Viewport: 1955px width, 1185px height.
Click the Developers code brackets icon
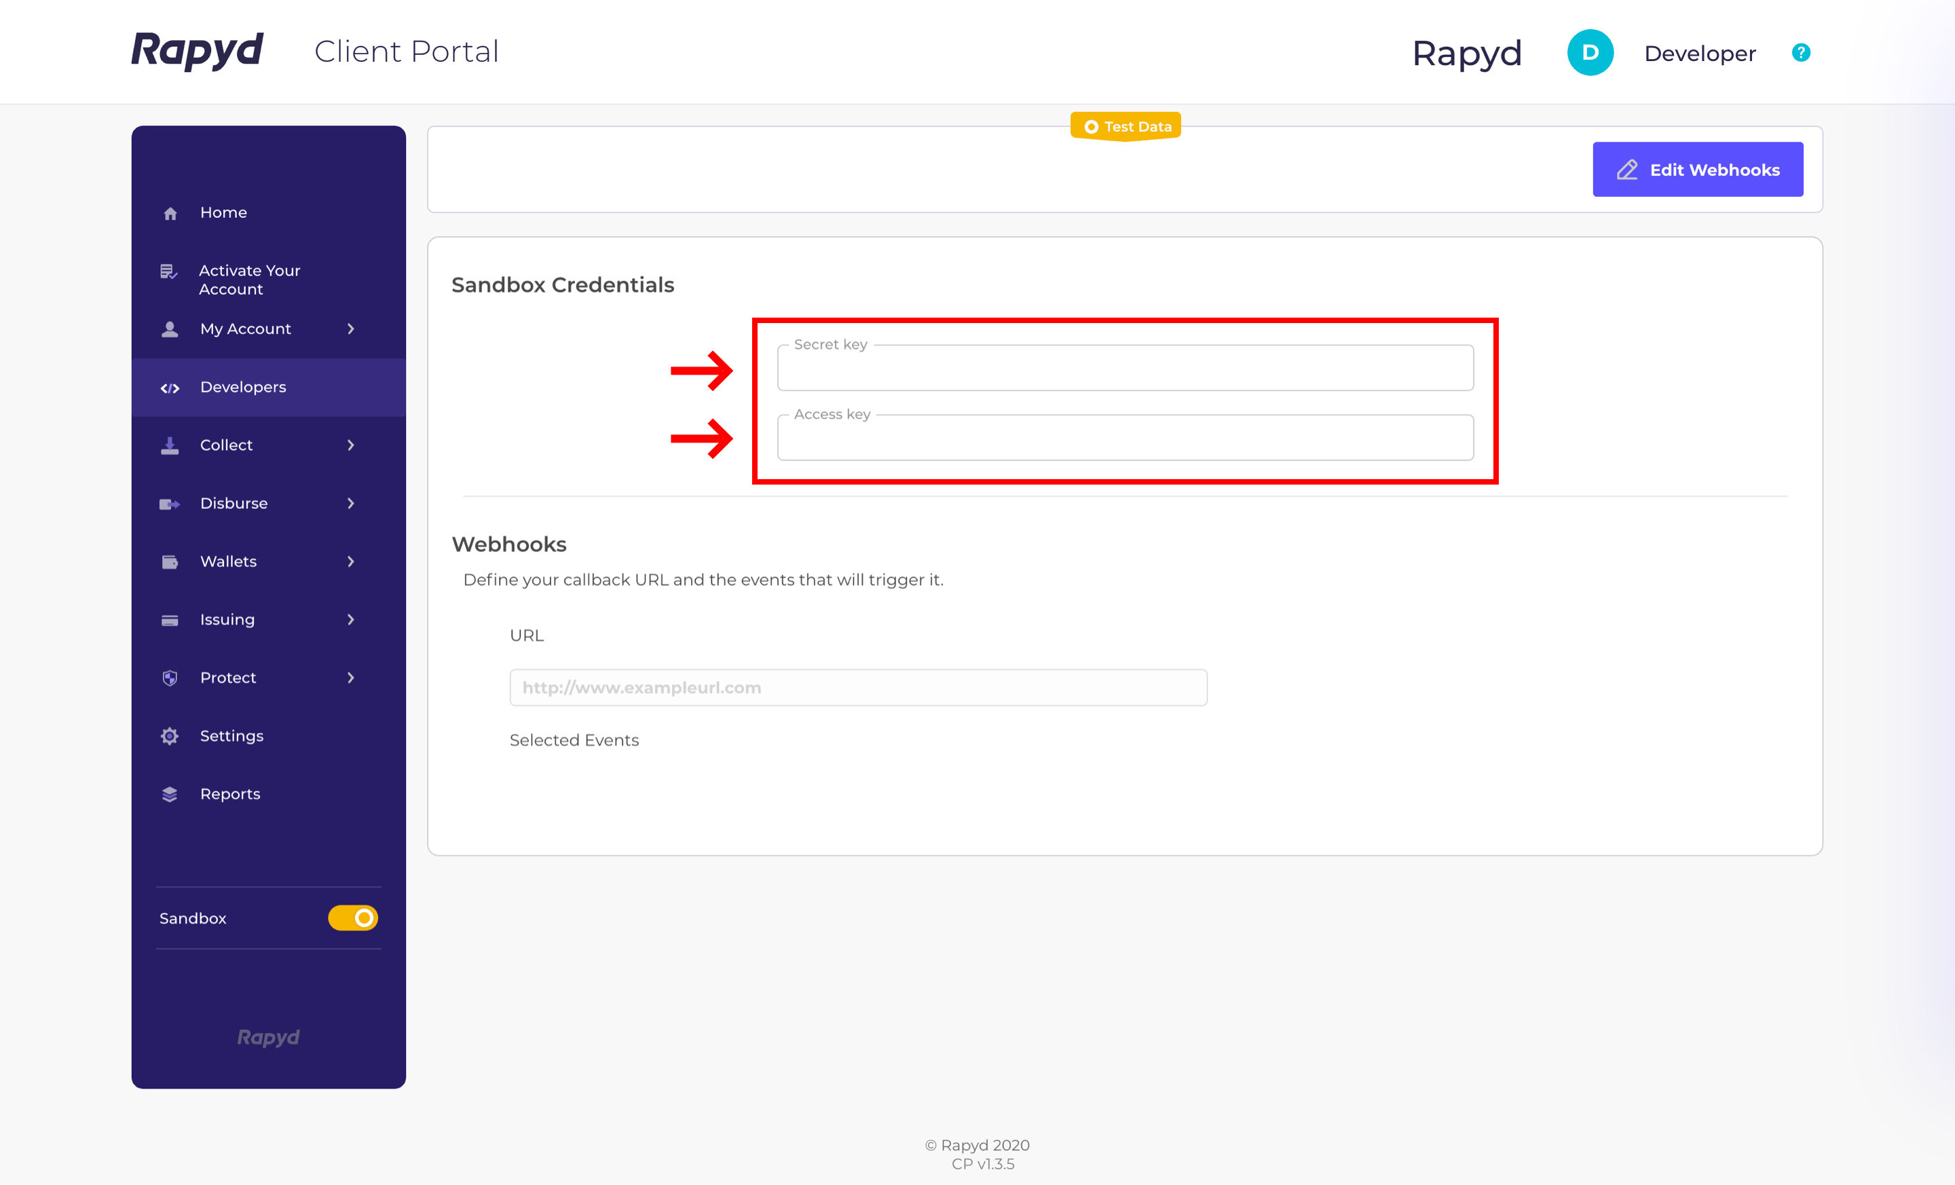[x=170, y=388]
